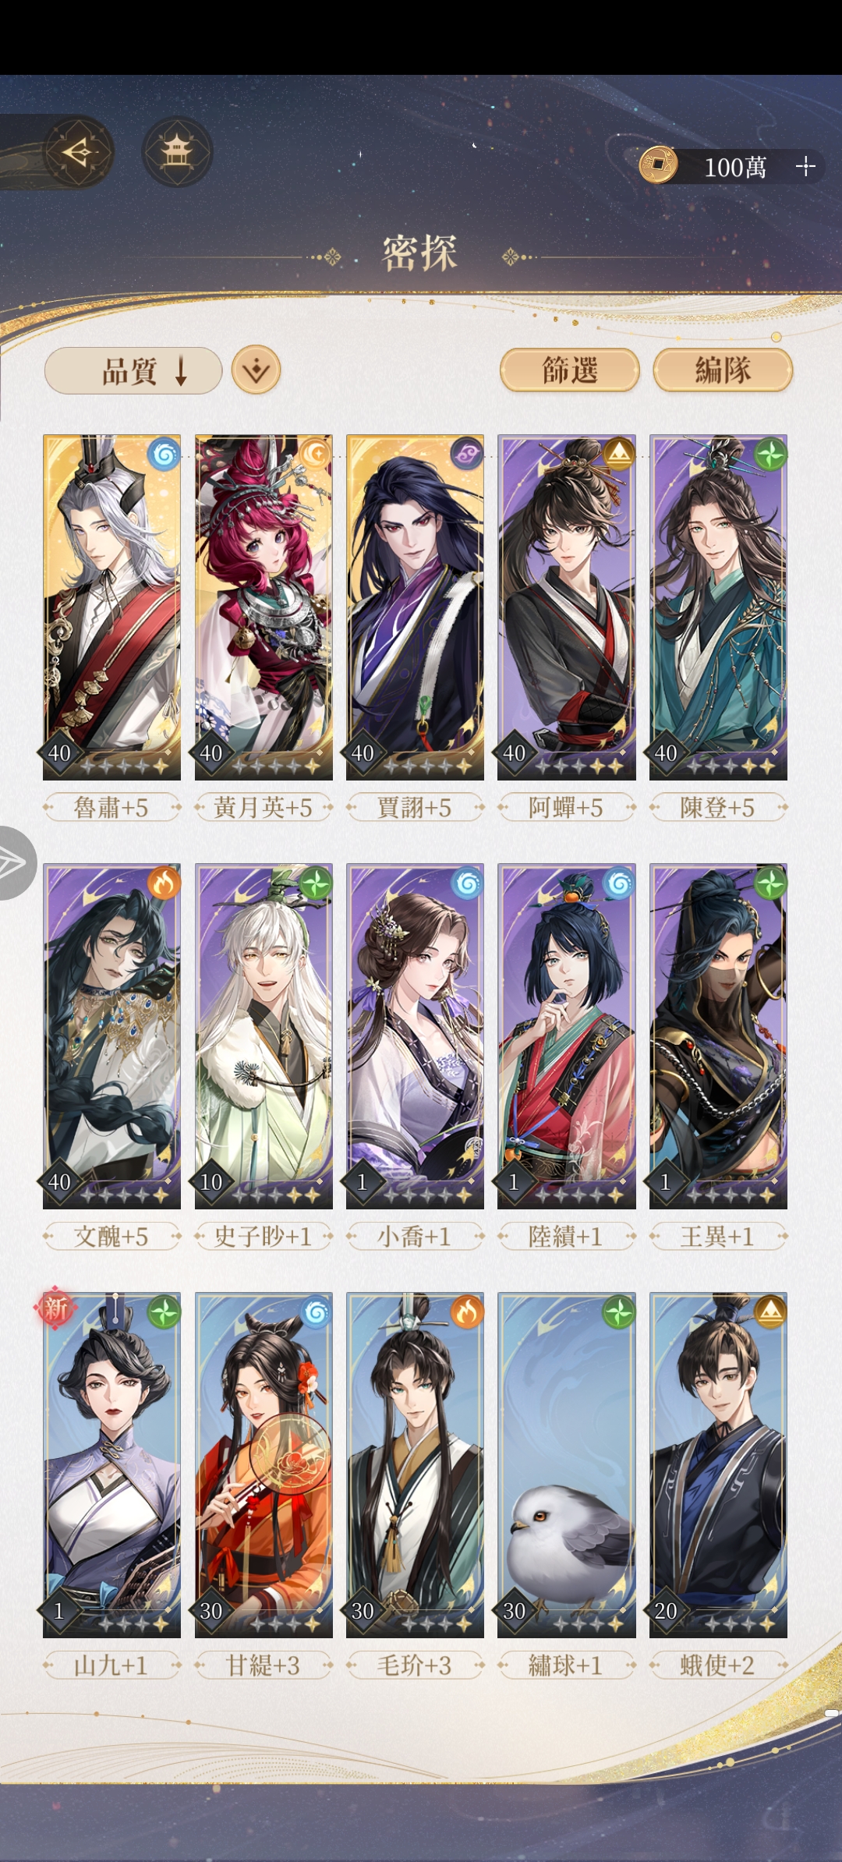Select the 繡球+1 bird card
Screen dimensions: 842x1862
click(x=567, y=1465)
